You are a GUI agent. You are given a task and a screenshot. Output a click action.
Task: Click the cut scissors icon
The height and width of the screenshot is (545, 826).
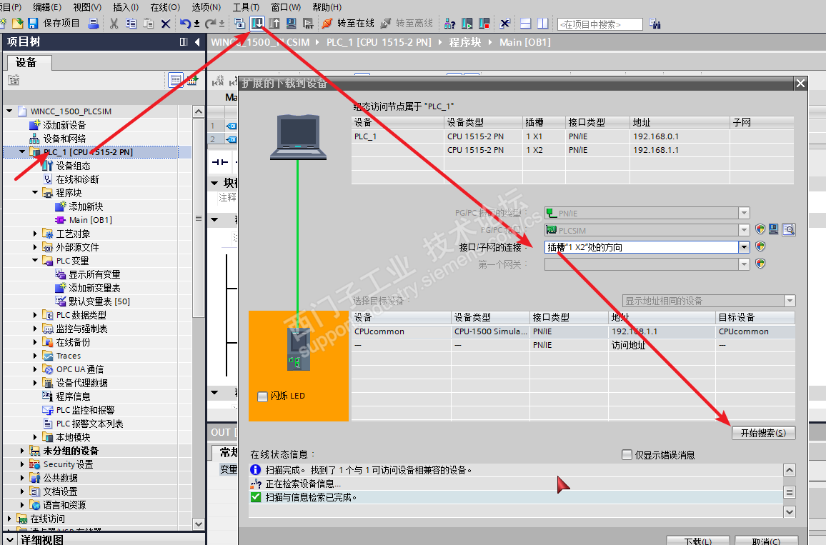pos(114,23)
